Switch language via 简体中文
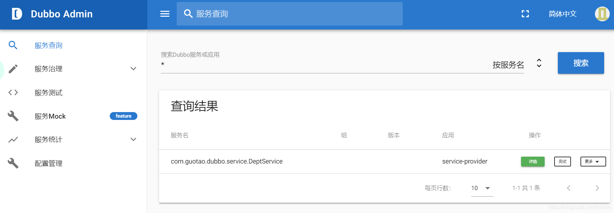Screen dimensions: 614x213 coord(562,14)
